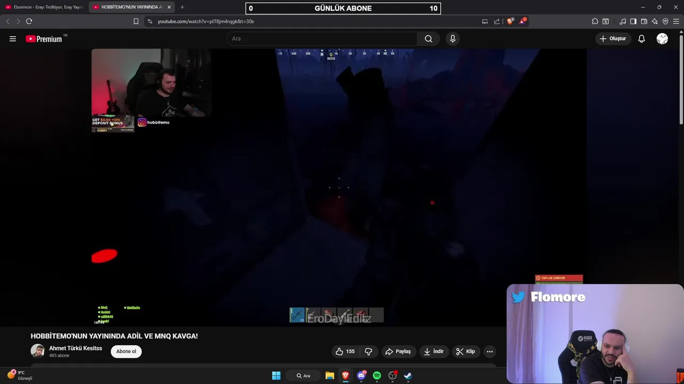Open a new browser tab
The height and width of the screenshot is (384, 684).
(182, 7)
